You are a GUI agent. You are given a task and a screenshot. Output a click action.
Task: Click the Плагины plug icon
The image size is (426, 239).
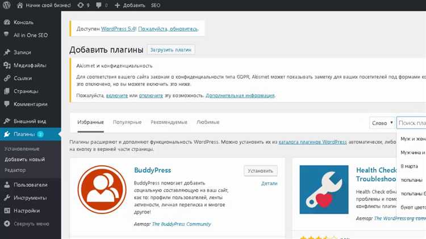pos(7,134)
